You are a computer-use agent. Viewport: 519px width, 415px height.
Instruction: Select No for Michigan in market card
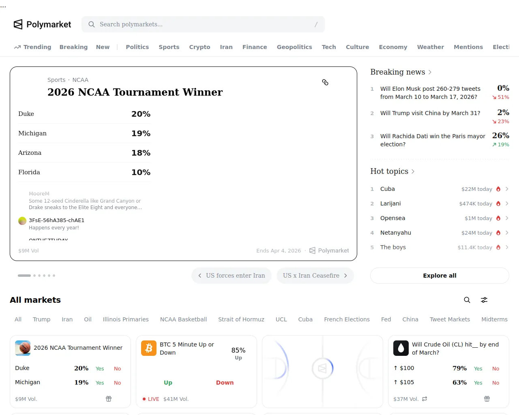[117, 383]
